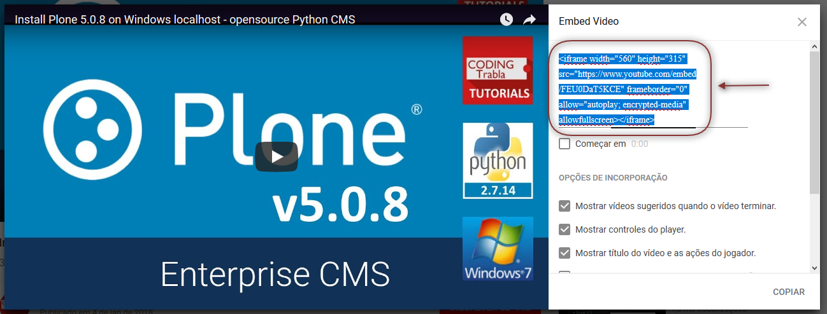Click the Embed Video dialog title
The height and width of the screenshot is (314, 827).
point(589,22)
